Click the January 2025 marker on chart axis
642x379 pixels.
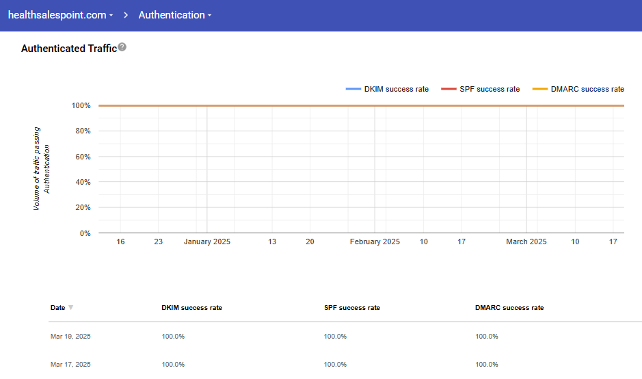click(207, 242)
